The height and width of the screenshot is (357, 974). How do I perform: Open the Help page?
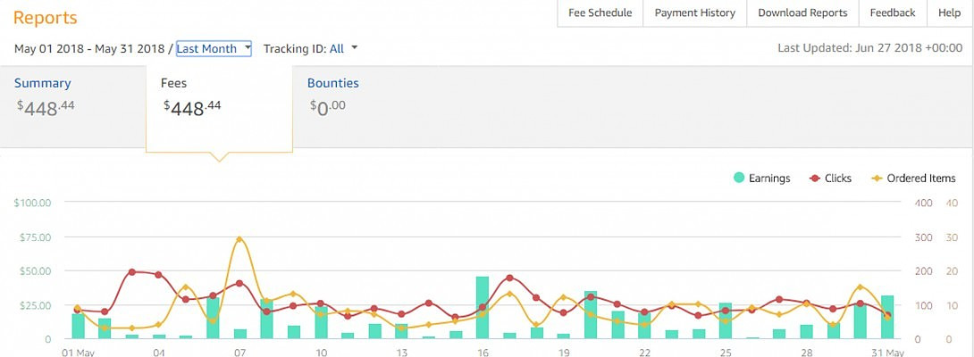949,13
